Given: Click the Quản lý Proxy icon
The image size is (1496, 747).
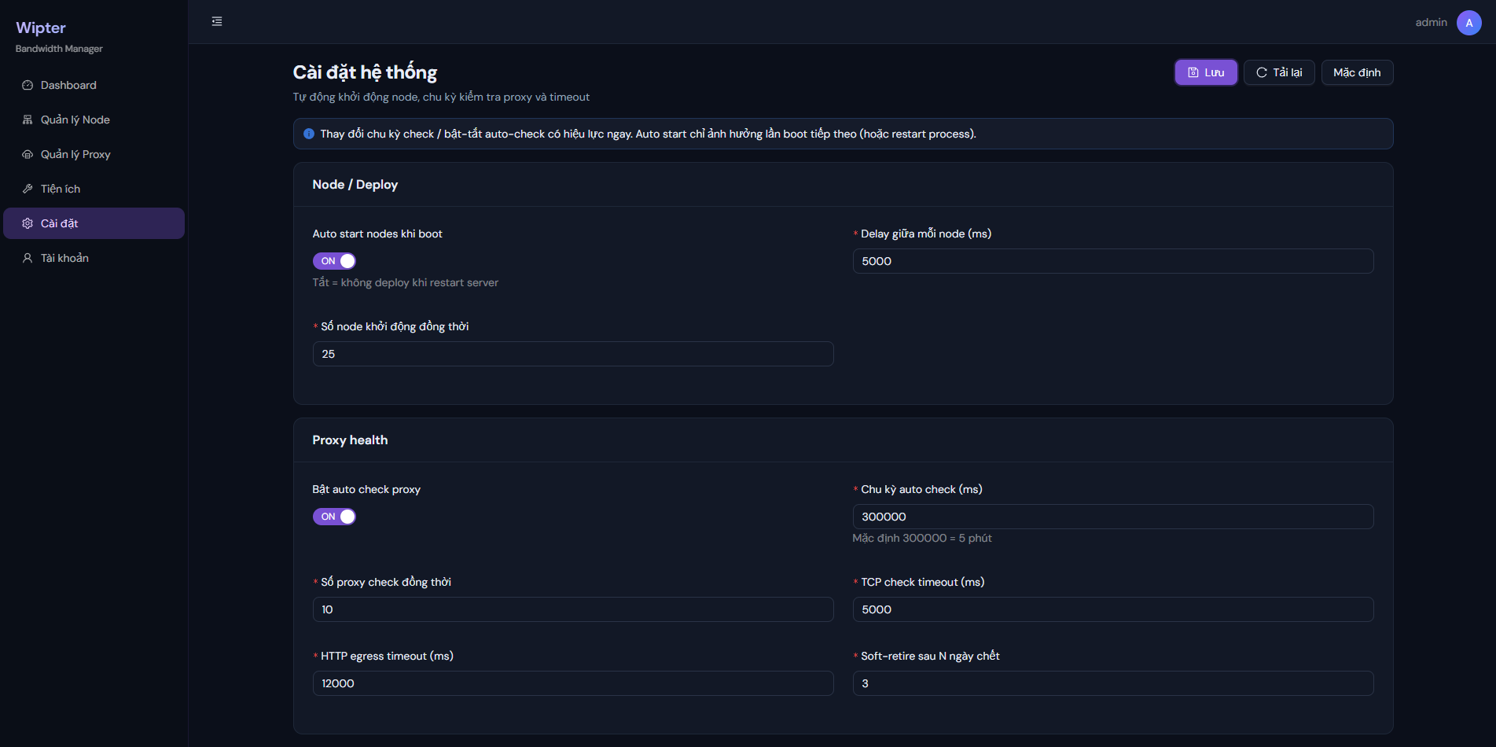Looking at the screenshot, I should [28, 154].
